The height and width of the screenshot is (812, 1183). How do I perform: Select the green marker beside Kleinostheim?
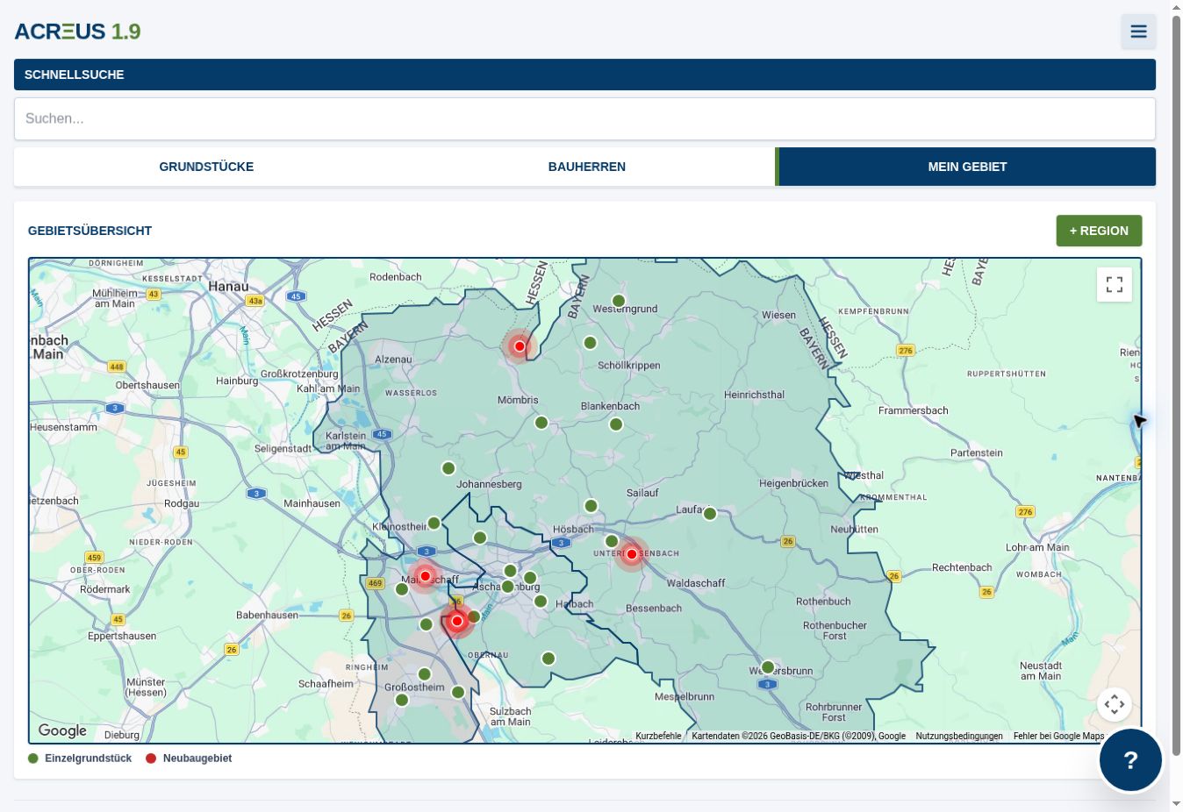434,524
